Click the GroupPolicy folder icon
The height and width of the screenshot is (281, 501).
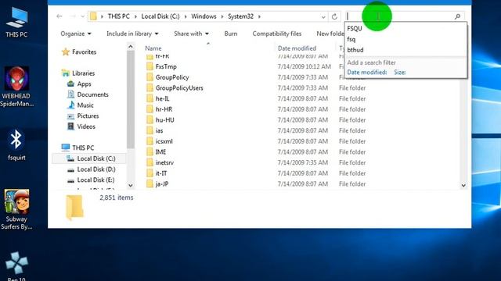pos(150,77)
